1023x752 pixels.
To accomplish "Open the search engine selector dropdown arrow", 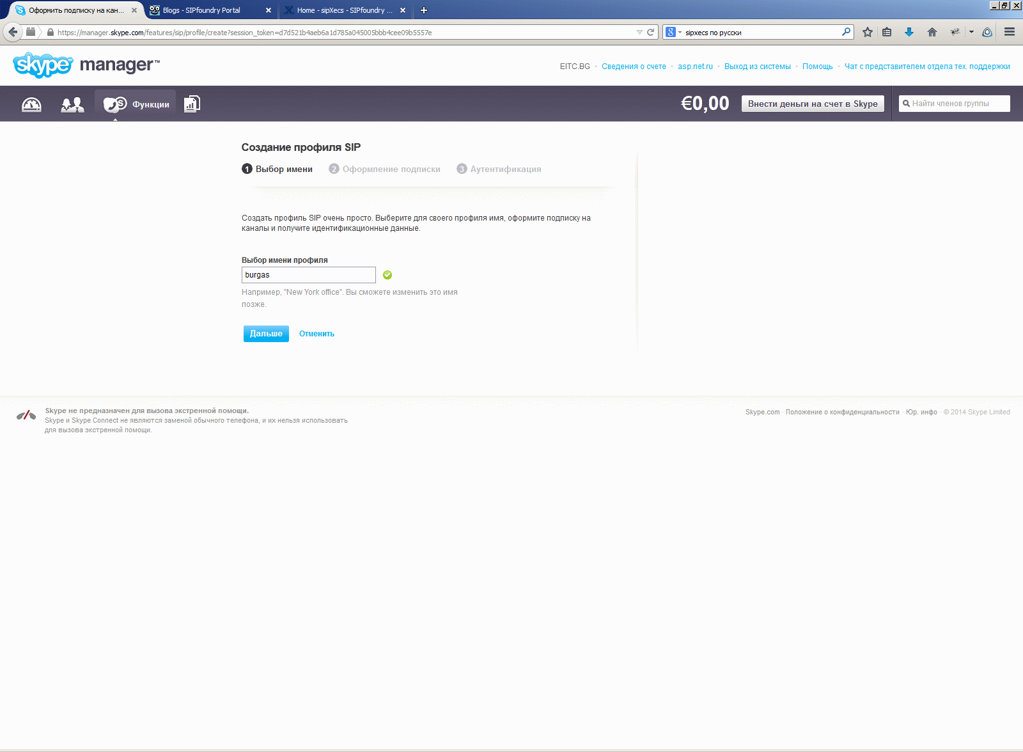I will coord(680,33).
